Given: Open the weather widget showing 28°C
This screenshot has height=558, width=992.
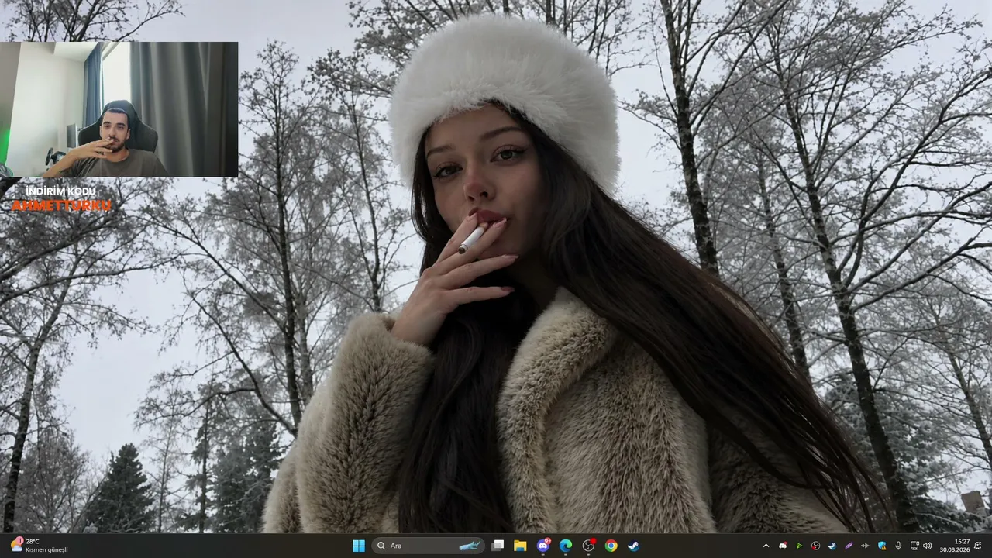Looking at the screenshot, I should pyautogui.click(x=39, y=546).
